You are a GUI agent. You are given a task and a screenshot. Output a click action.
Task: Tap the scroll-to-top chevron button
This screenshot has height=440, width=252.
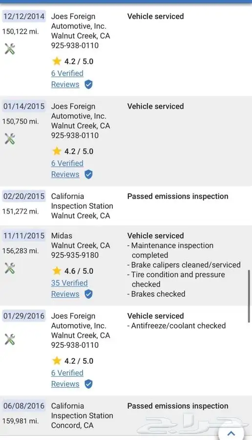pyautogui.click(x=231, y=433)
